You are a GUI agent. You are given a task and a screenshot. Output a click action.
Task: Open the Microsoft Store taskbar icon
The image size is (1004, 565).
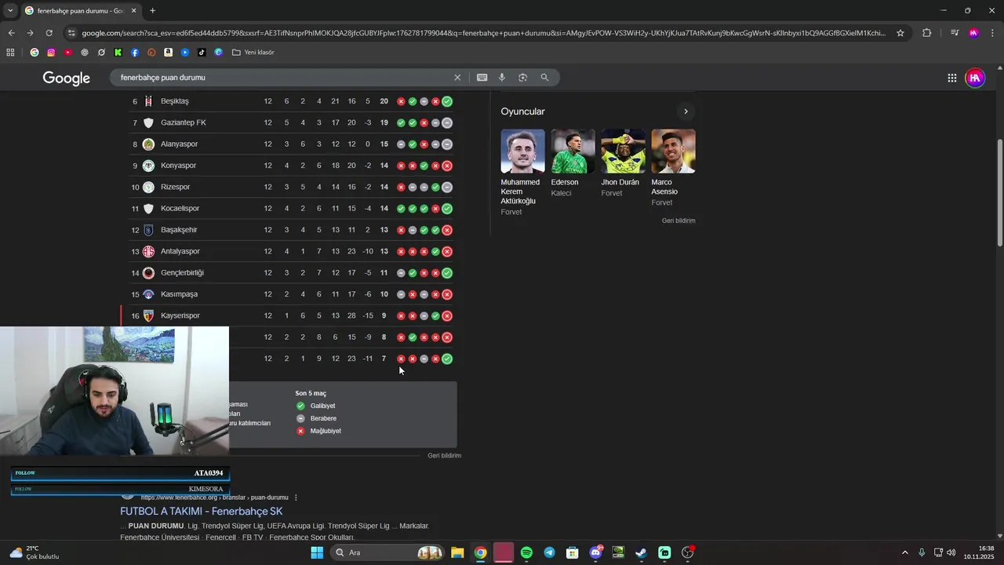[573, 552]
